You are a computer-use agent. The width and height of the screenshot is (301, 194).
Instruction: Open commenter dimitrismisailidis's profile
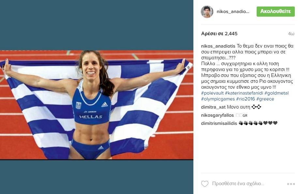(x=219, y=123)
